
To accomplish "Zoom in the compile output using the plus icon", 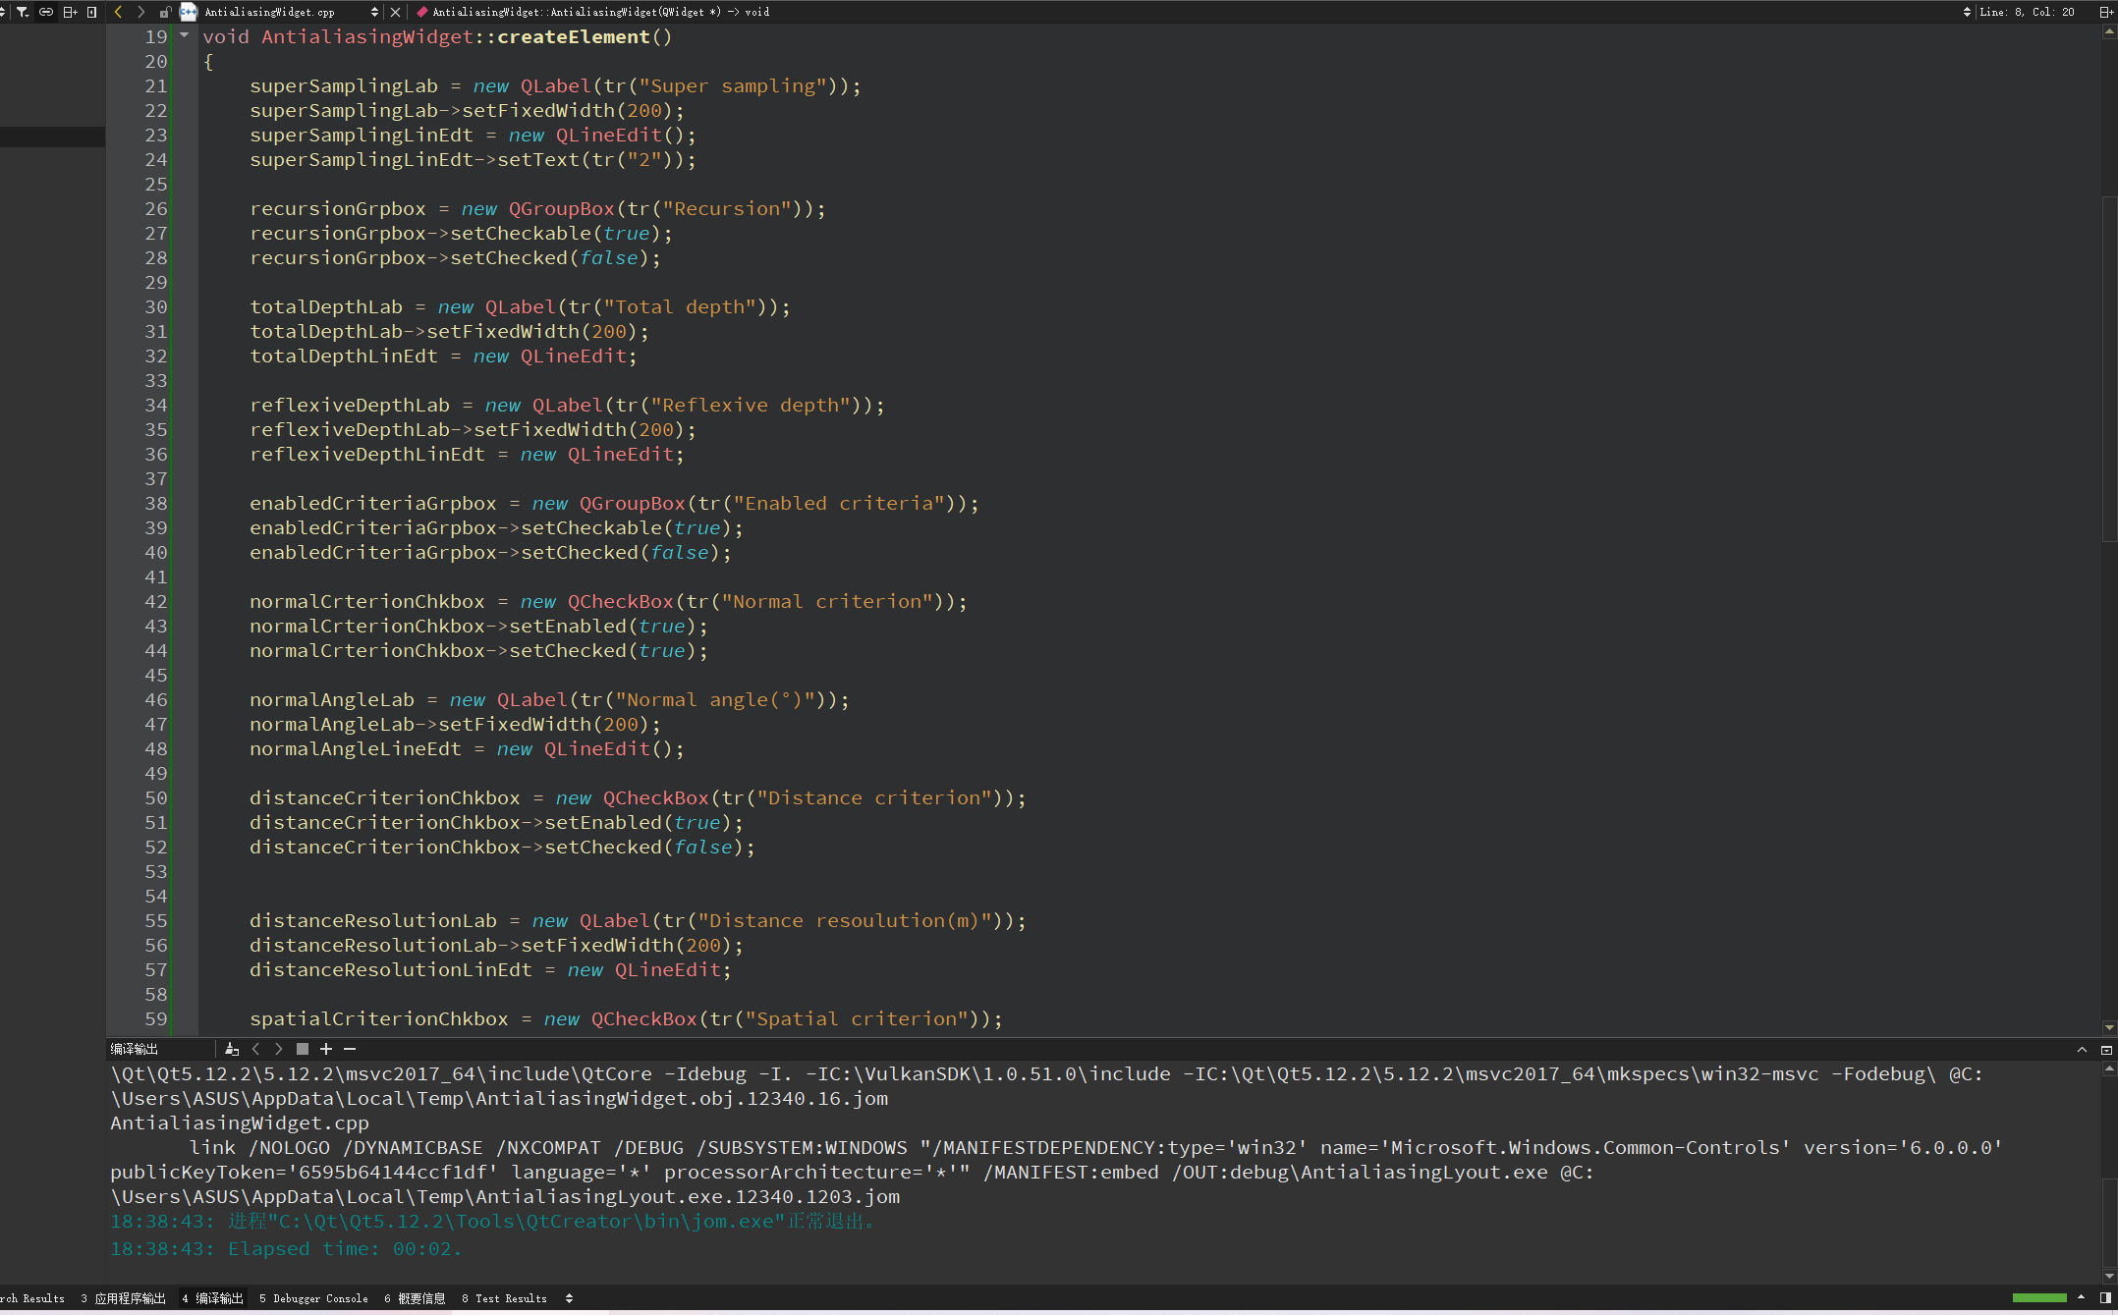I will pyautogui.click(x=326, y=1050).
